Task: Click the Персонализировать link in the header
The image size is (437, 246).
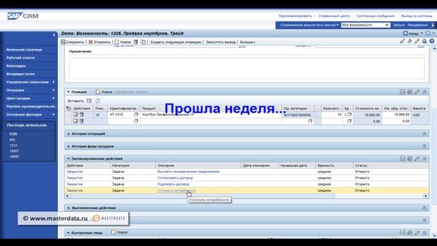Action: (295, 16)
